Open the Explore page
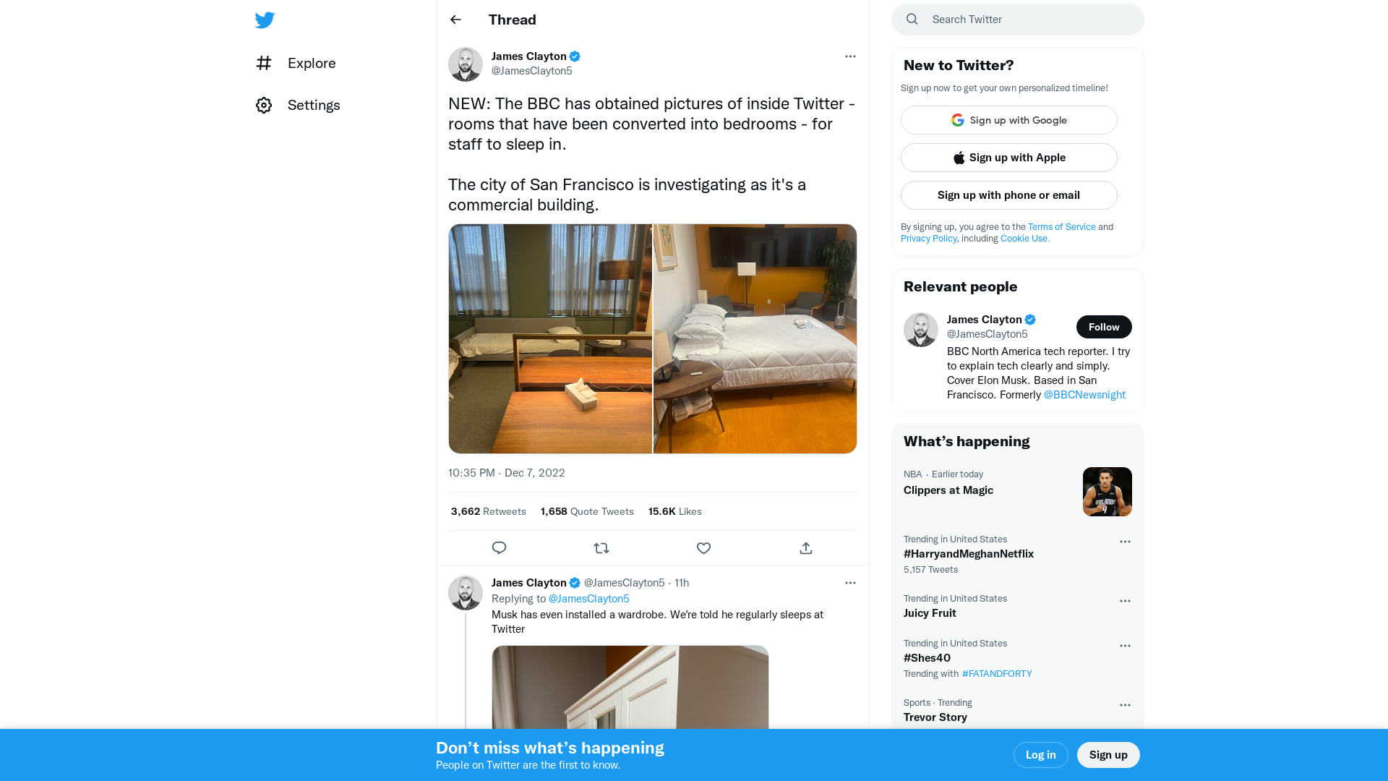Image resolution: width=1388 pixels, height=781 pixels. [x=311, y=63]
